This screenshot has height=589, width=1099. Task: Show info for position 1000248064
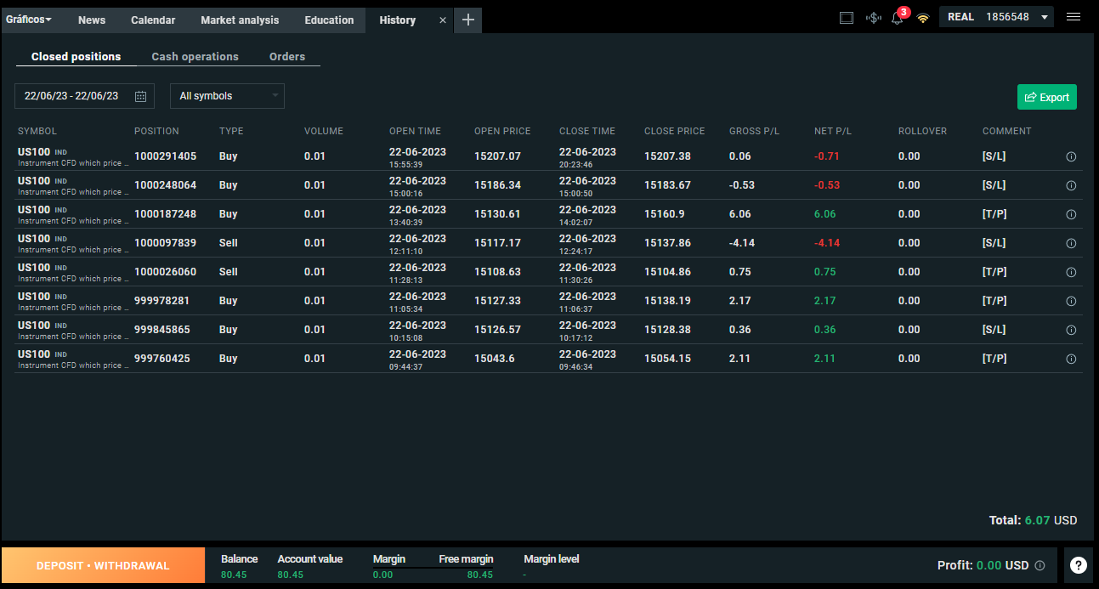(x=1071, y=185)
